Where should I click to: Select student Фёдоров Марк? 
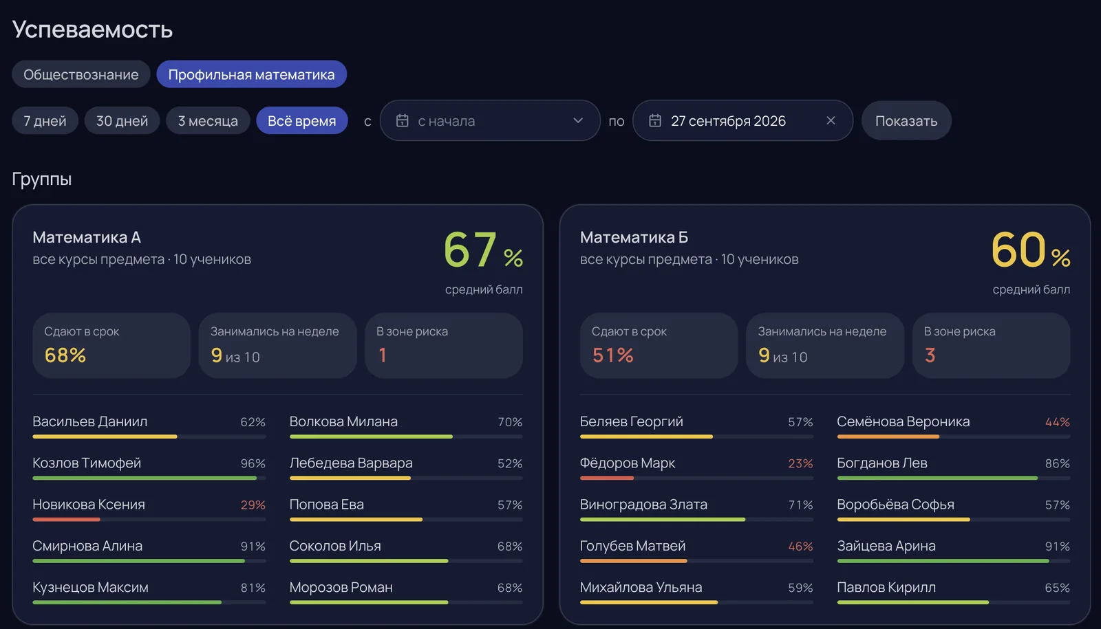(x=696, y=467)
